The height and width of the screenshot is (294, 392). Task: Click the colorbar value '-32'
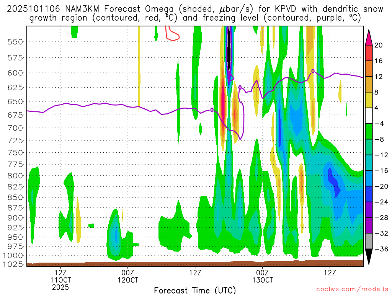(x=381, y=233)
